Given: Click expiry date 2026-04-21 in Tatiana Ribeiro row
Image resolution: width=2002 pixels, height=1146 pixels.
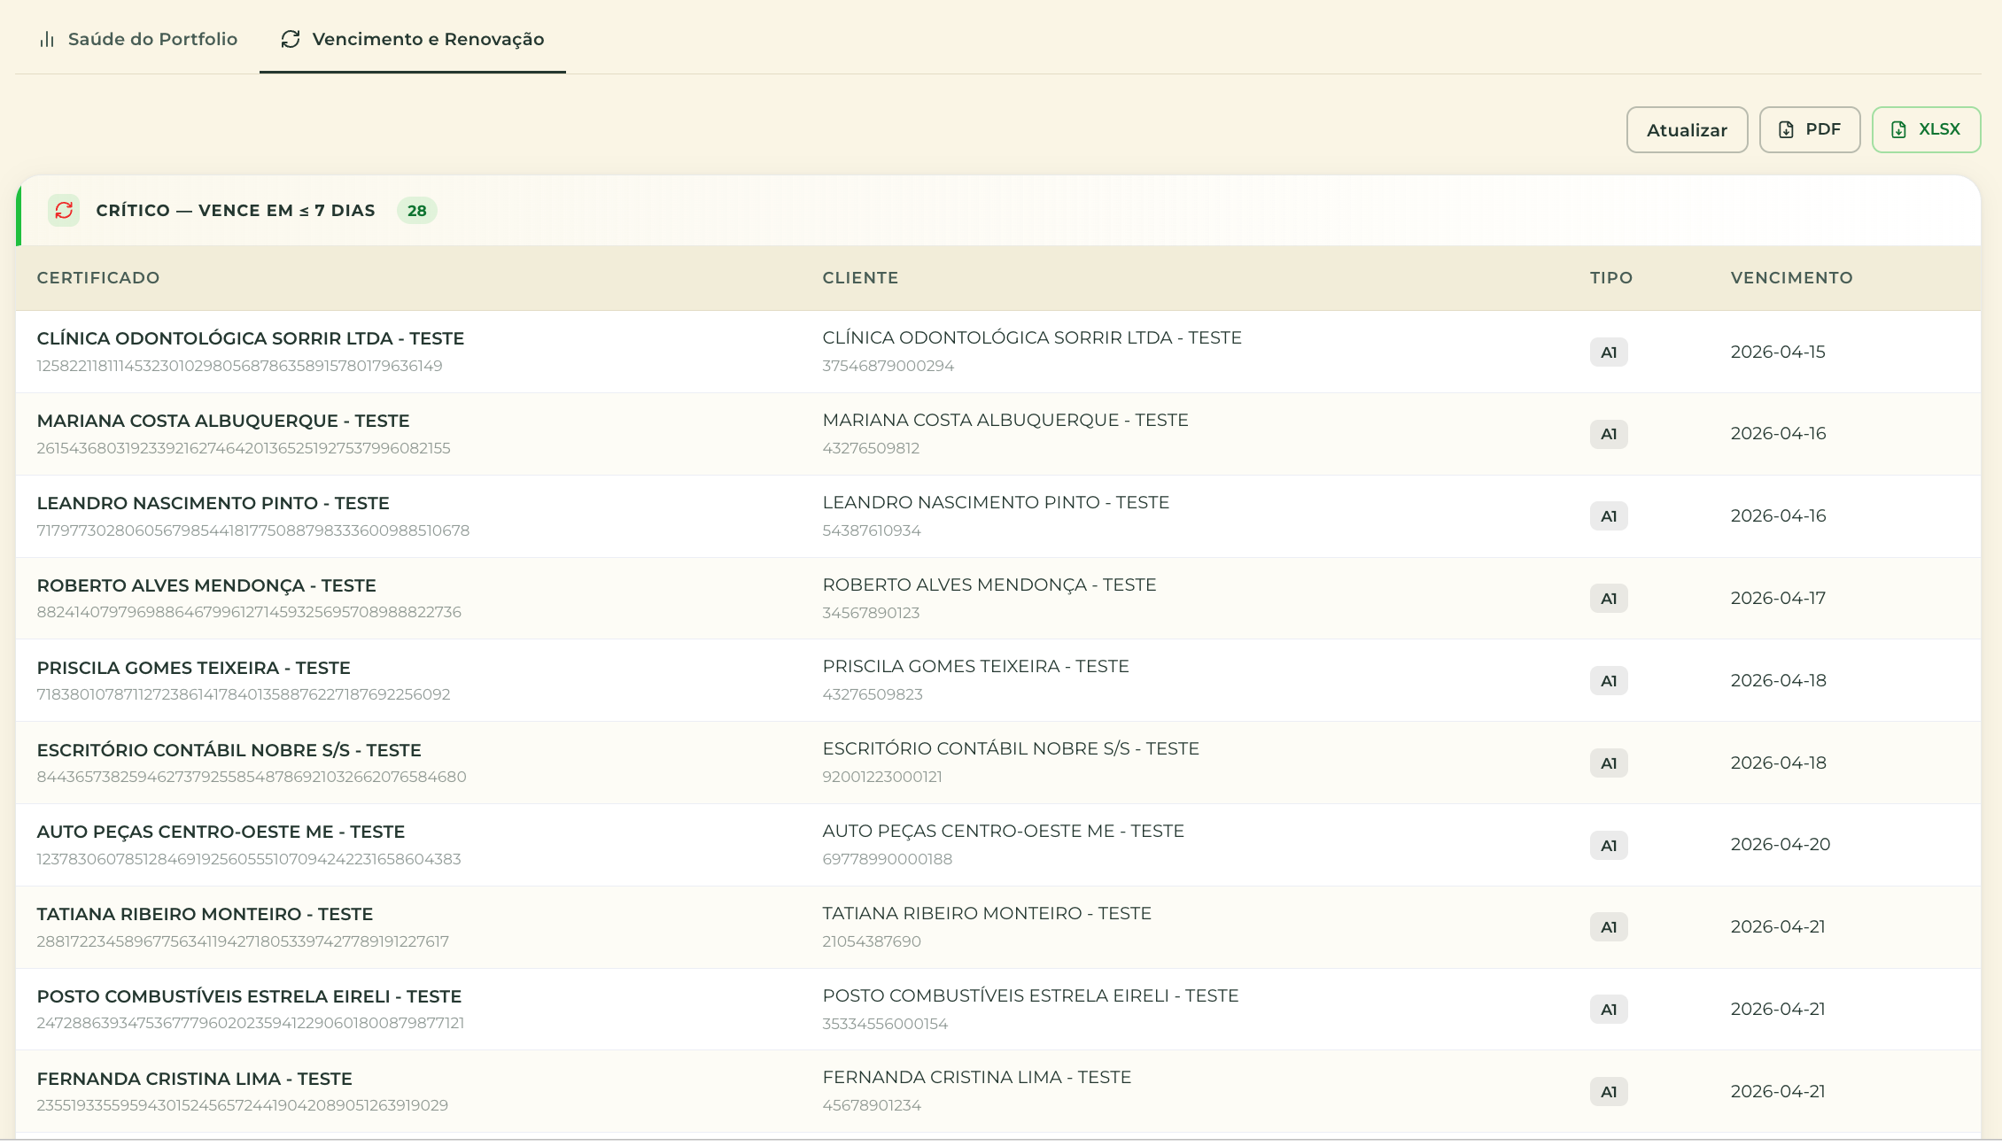Looking at the screenshot, I should (x=1778, y=926).
